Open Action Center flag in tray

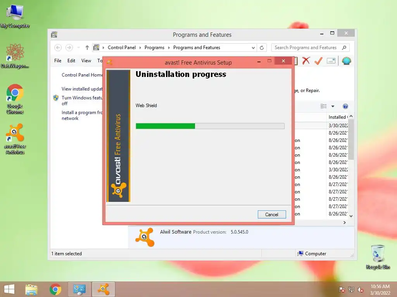[342, 290]
